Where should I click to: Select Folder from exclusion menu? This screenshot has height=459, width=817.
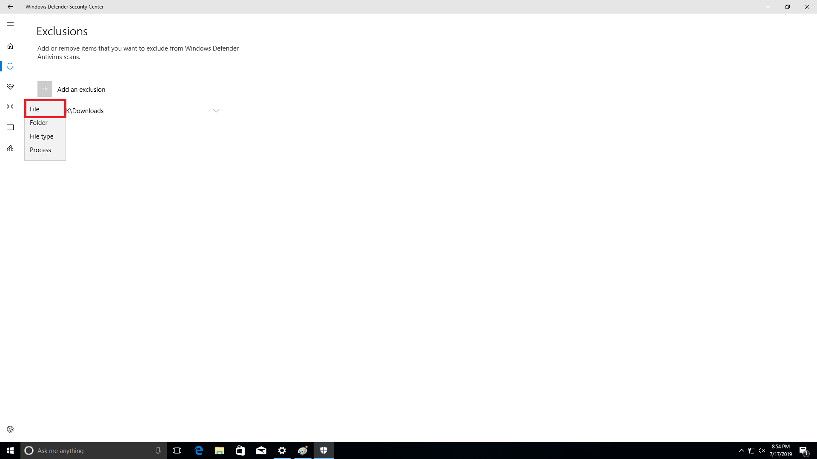point(45,123)
